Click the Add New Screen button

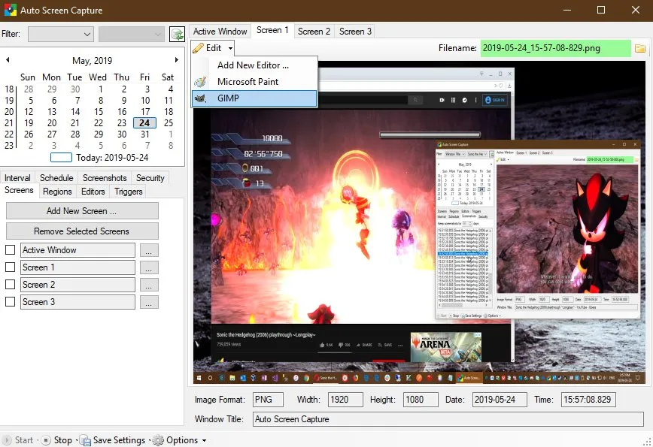point(82,211)
